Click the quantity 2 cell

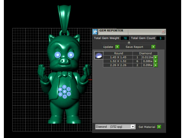click(137, 65)
